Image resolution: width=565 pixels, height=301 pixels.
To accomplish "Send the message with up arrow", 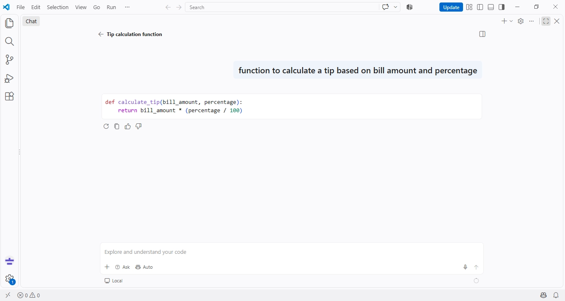I will tap(476, 267).
